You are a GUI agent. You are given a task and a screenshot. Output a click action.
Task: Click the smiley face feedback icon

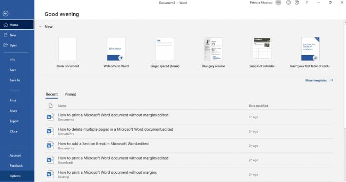(288, 2)
